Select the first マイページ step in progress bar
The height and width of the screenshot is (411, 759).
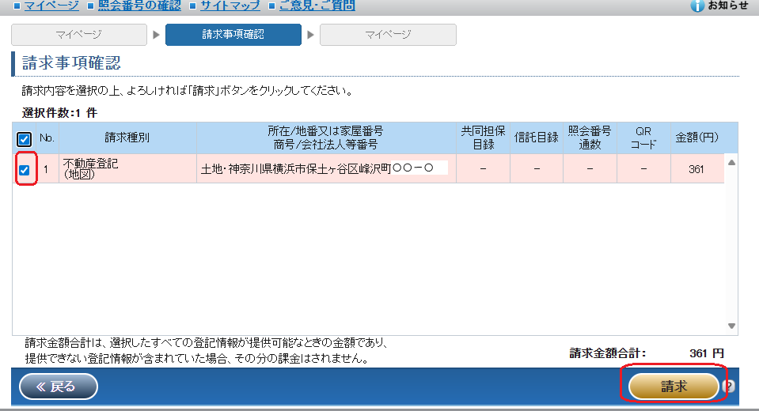(x=78, y=35)
